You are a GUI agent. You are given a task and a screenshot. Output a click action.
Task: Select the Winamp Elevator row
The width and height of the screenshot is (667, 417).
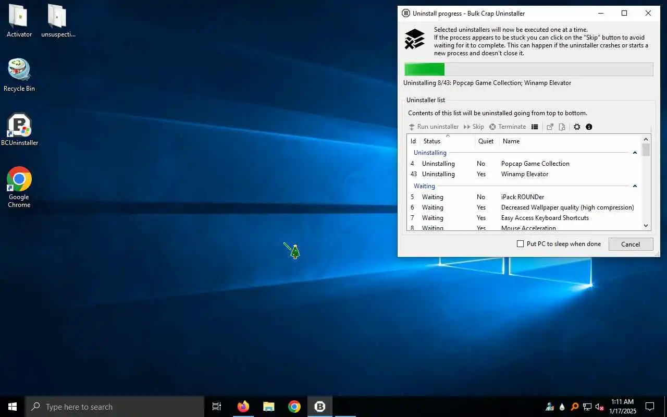524,174
